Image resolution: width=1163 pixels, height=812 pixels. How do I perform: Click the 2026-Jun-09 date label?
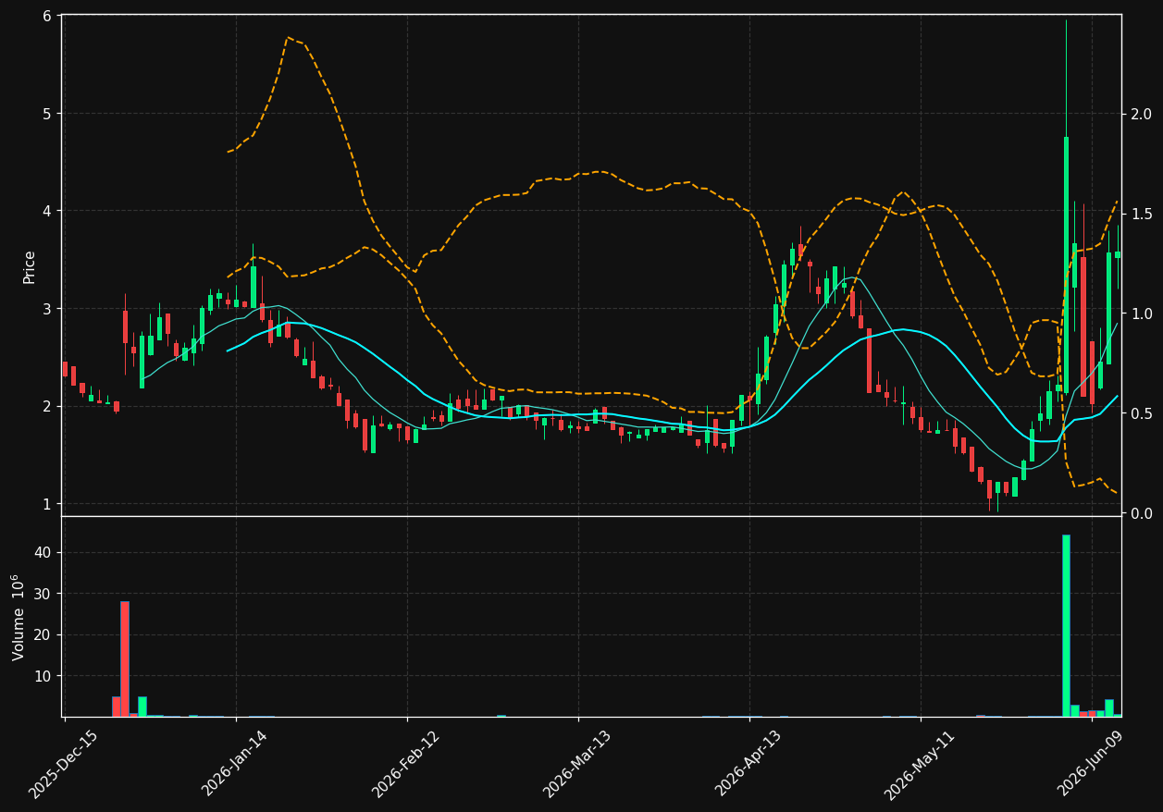[1091, 764]
